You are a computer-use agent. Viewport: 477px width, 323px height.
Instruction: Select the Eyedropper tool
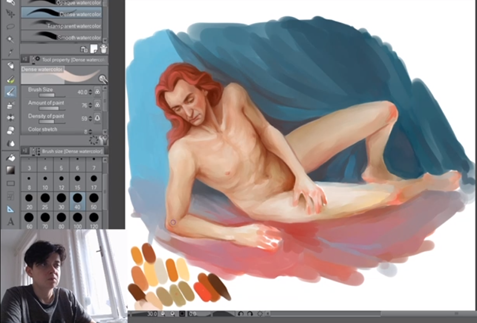[x=11, y=52]
